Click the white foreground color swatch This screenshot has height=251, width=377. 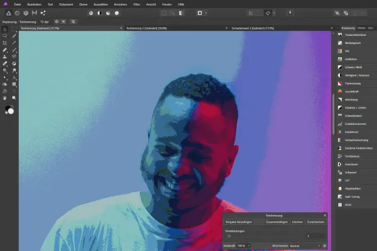[11, 111]
